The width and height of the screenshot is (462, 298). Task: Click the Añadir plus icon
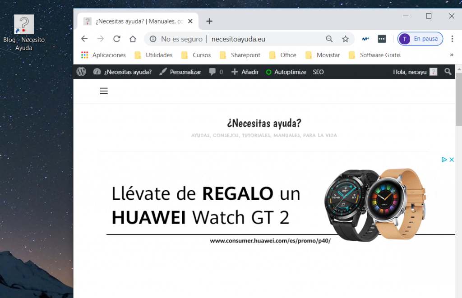[234, 72]
